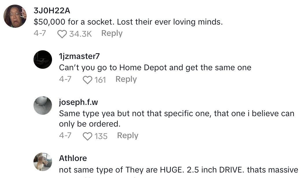This screenshot has height=178, width=308.
Task: Tap the heart on joseph.f.w's comment
Action: click(x=87, y=136)
